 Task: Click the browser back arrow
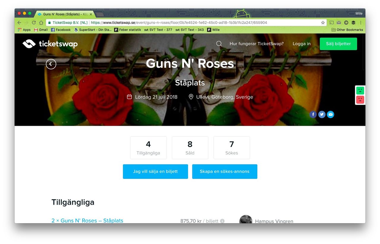[x=19, y=22]
